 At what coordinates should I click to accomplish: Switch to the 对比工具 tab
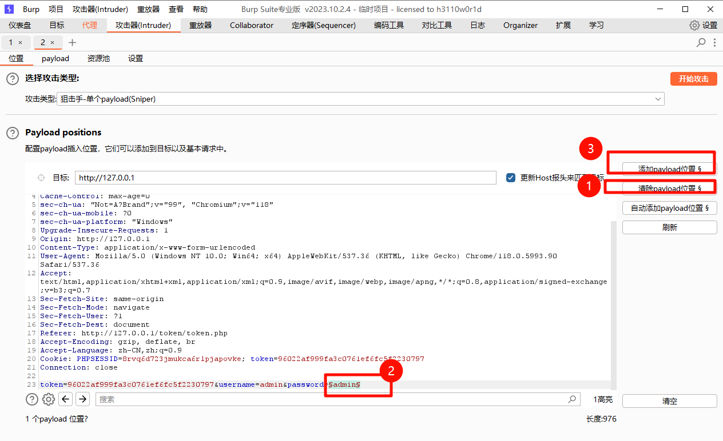click(437, 25)
